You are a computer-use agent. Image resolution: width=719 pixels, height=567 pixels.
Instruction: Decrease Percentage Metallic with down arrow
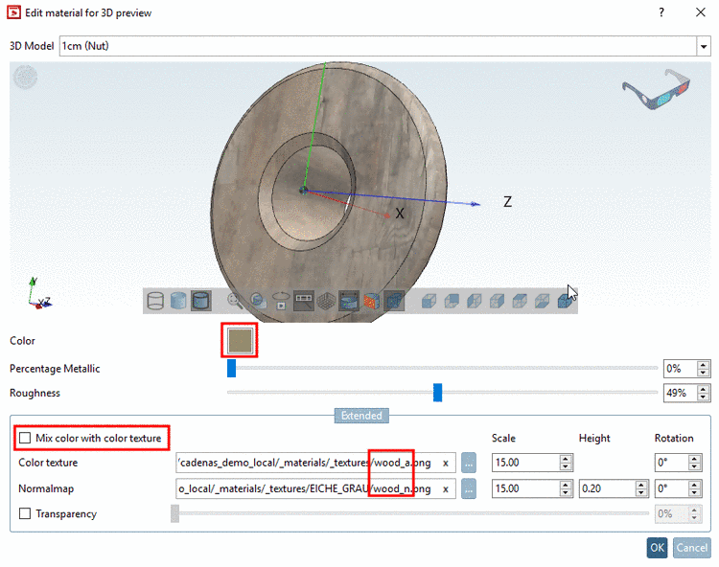point(703,372)
